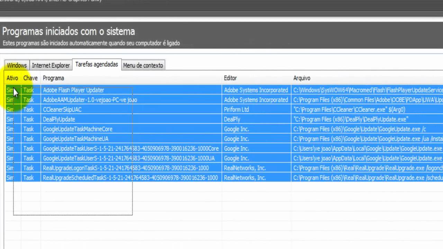Click the GoogleUpdate.exe /c path cell
Screen dimensions: 443x249
click(x=367, y=129)
